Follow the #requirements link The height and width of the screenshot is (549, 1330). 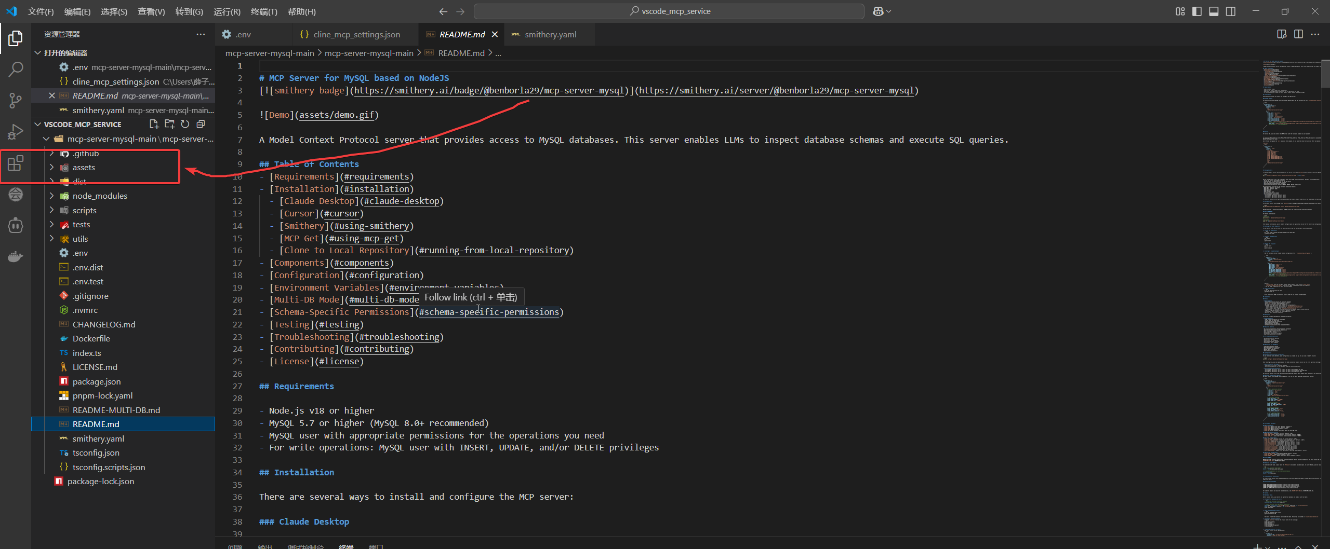pos(376,176)
